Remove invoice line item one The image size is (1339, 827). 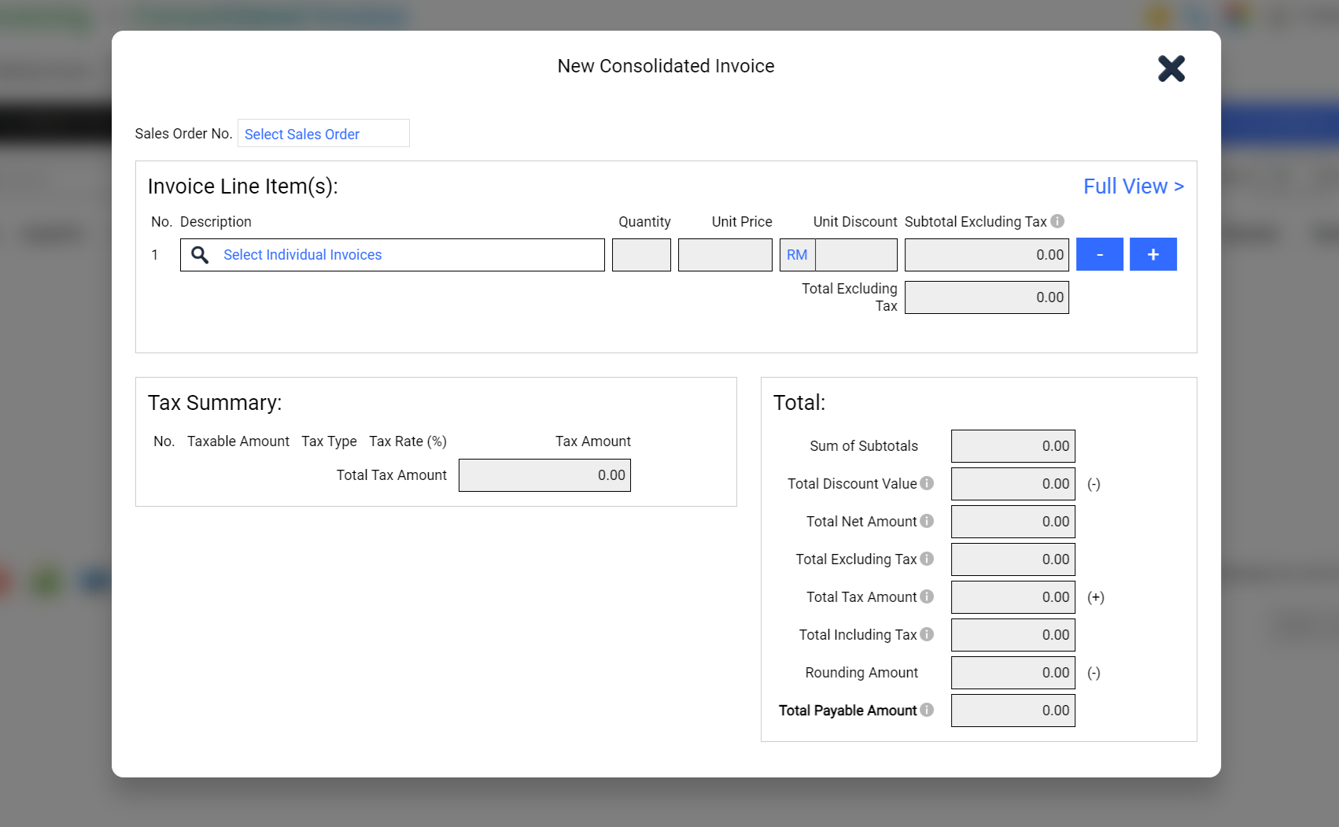coord(1099,253)
